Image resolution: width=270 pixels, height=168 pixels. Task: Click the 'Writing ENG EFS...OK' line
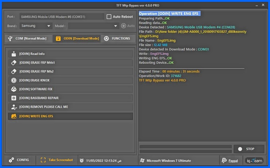[156, 58]
